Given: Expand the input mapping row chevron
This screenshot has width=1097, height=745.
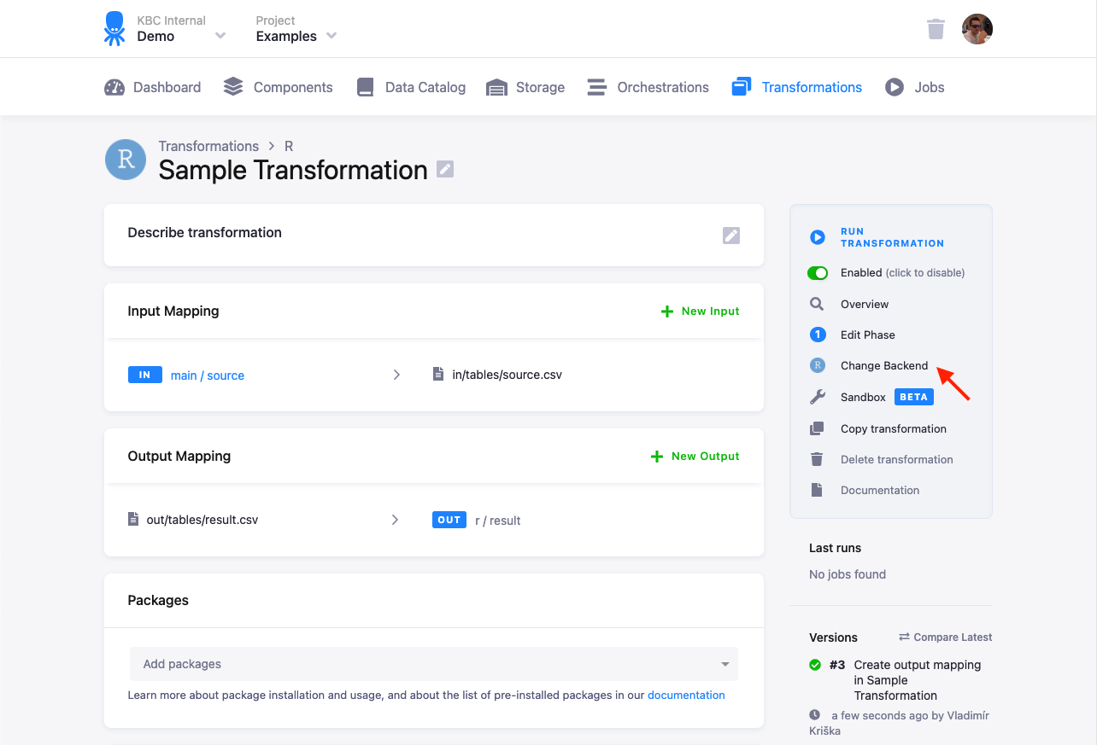Looking at the screenshot, I should [x=396, y=375].
